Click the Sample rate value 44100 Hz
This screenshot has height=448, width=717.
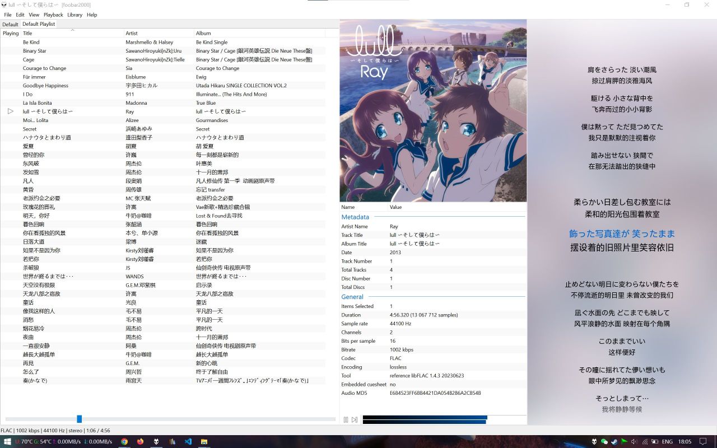pyautogui.click(x=401, y=324)
